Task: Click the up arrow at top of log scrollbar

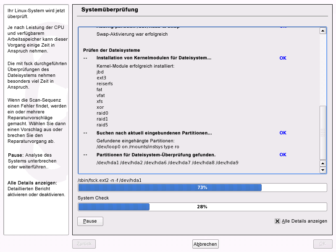Action: [x=323, y=31]
